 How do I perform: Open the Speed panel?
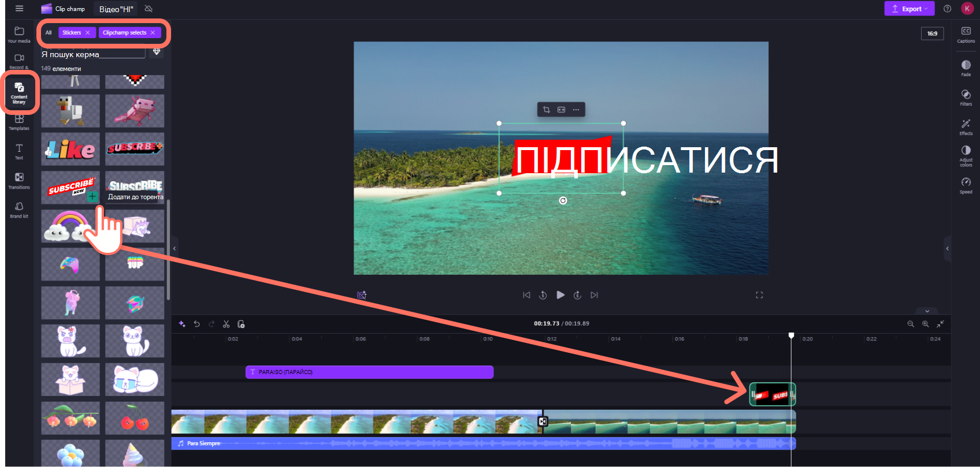966,185
